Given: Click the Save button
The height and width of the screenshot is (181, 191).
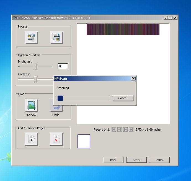Looking at the screenshot, I should (x=136, y=160).
